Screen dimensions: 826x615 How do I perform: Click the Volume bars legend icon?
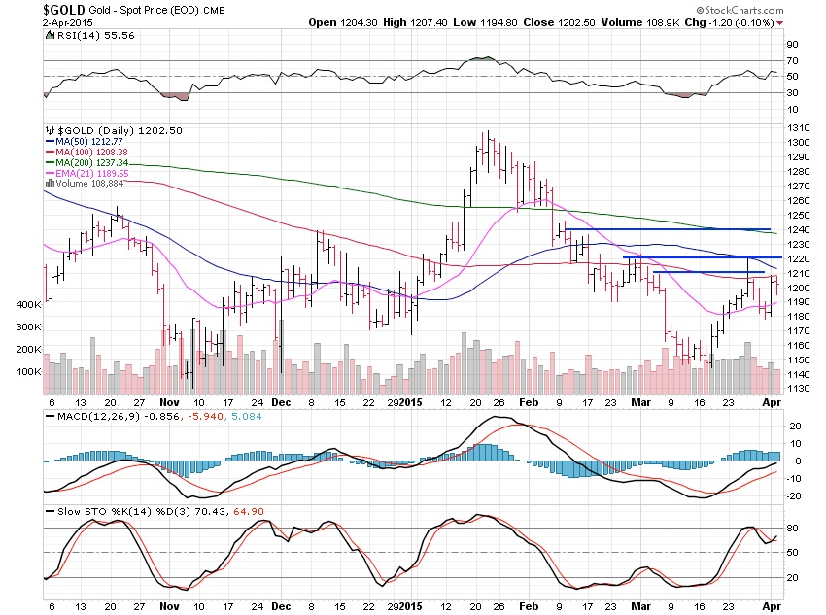coord(50,184)
